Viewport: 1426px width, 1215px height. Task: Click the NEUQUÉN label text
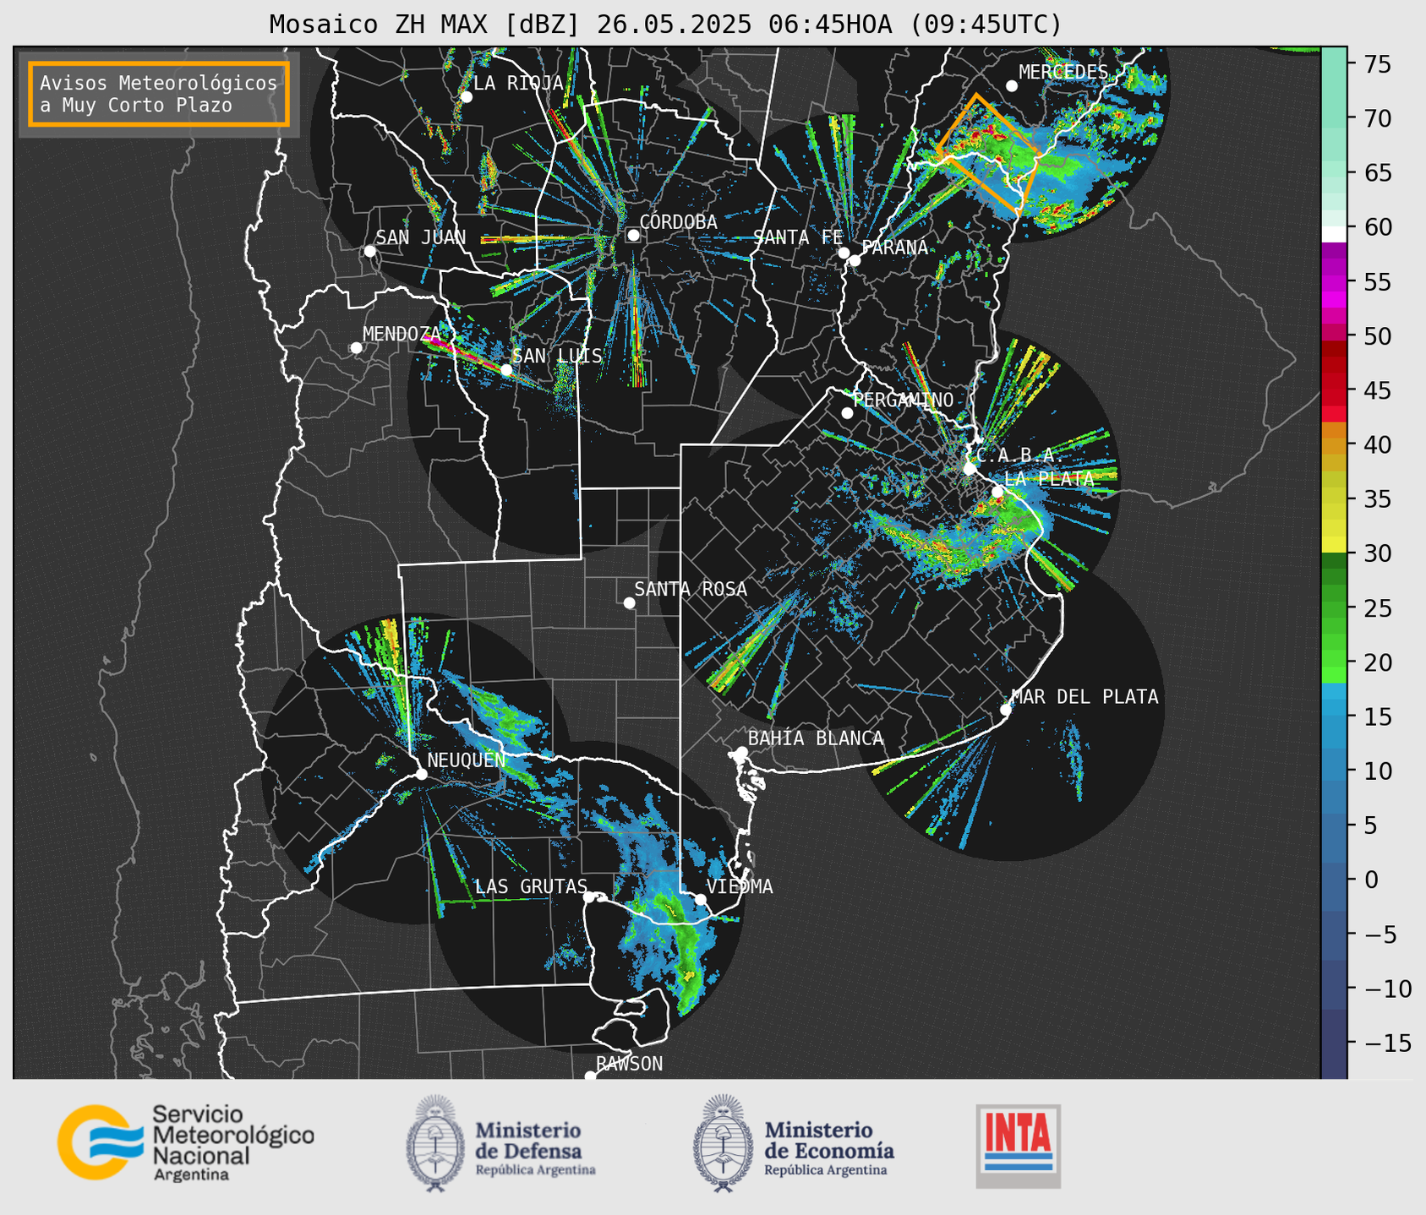(x=466, y=760)
